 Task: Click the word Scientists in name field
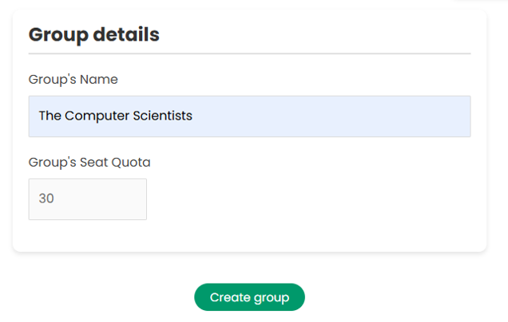coord(163,116)
